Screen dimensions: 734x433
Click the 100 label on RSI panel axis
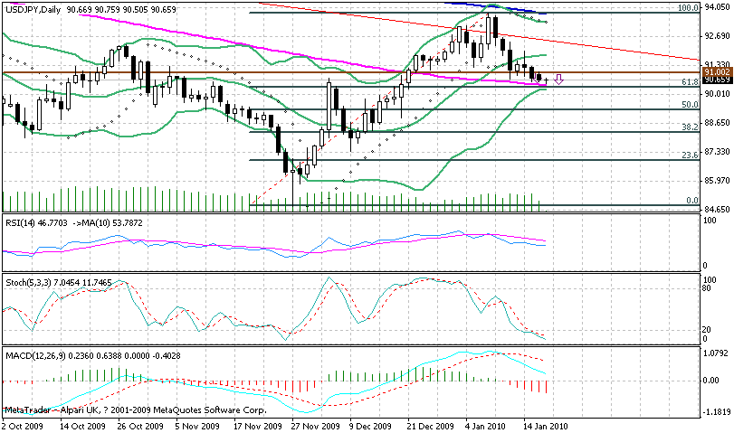(710, 221)
